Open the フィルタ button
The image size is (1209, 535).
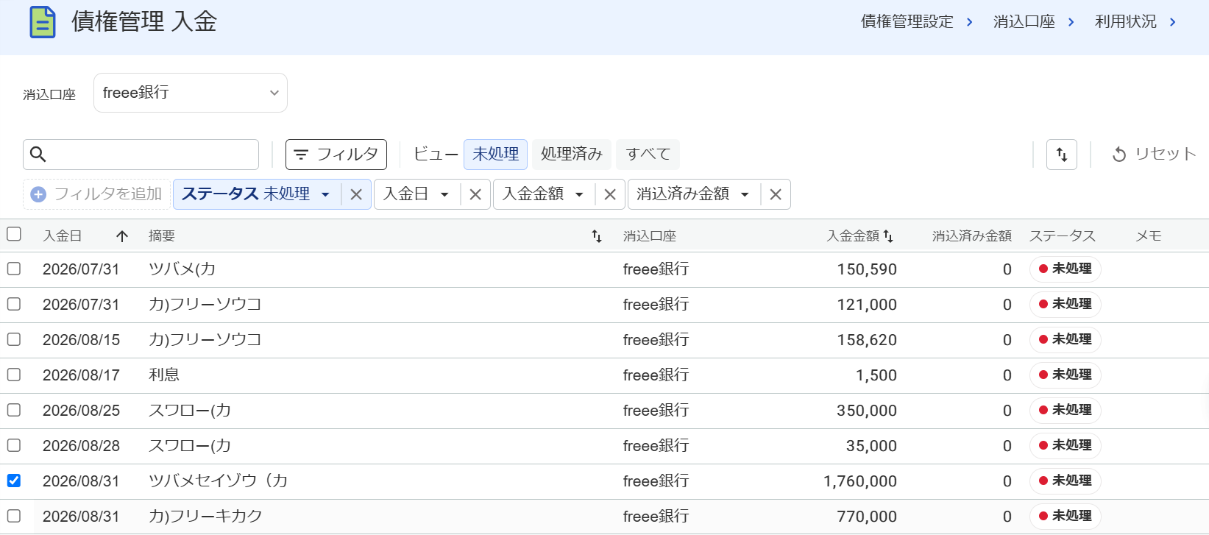click(x=336, y=155)
